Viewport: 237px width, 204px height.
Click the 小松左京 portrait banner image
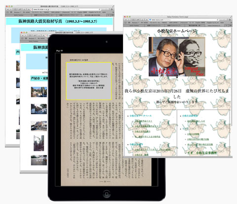coord(177,57)
